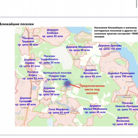
Task: Click the 'Деревня Сухарево' label
Action: (x=25, y=100)
